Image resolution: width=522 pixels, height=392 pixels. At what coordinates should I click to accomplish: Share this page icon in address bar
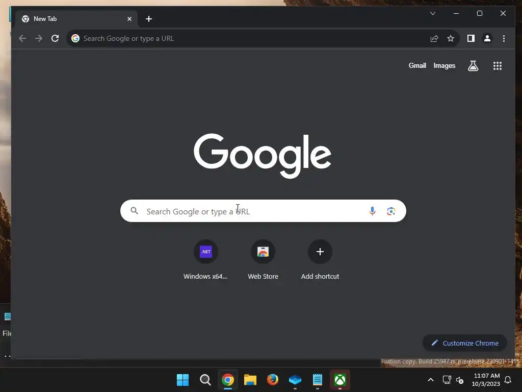coord(434,38)
